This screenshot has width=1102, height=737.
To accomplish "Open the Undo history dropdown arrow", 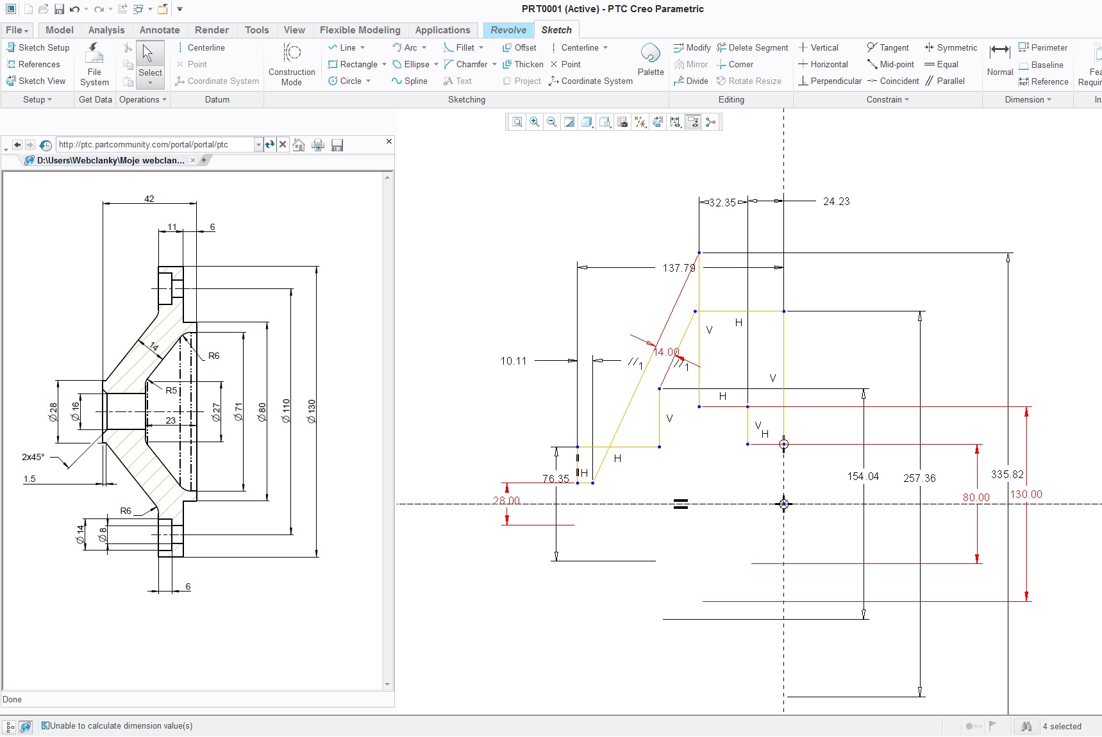I will [x=85, y=10].
